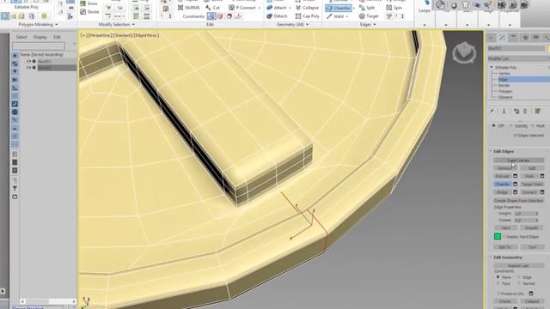Toggle visibility of Box001 in scene explorer
Screen dimensions: 550x309
pos(28,61)
